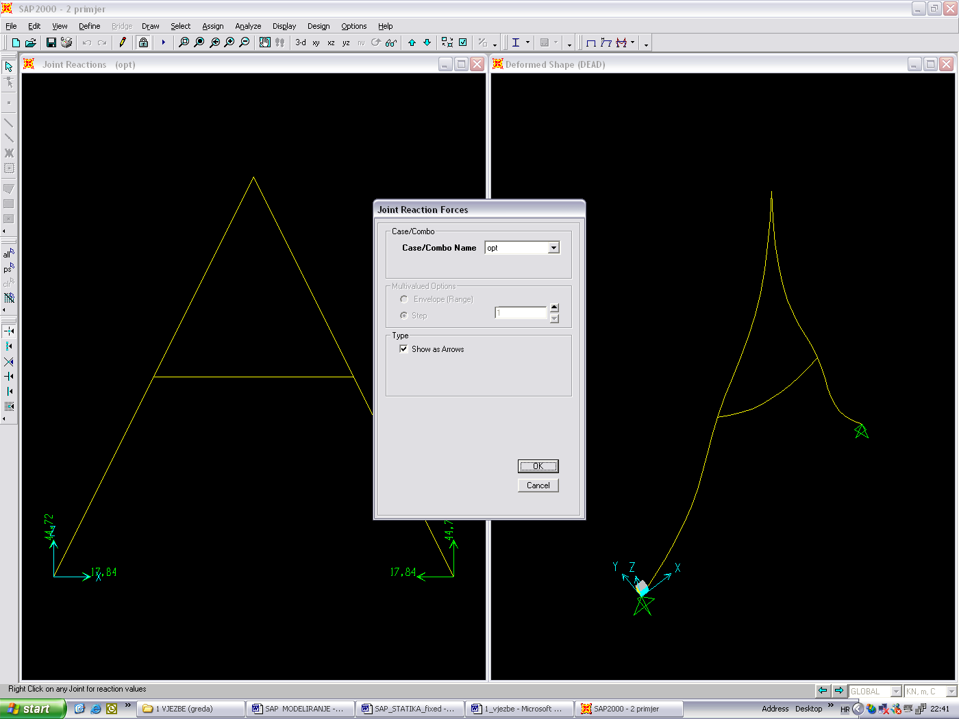Click the Step number input field
The width and height of the screenshot is (959, 719).
(521, 313)
